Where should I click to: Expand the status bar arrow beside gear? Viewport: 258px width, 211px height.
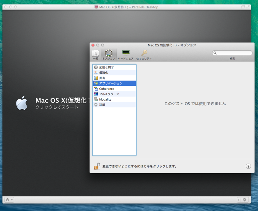pyautogui.click(x=239, y=200)
